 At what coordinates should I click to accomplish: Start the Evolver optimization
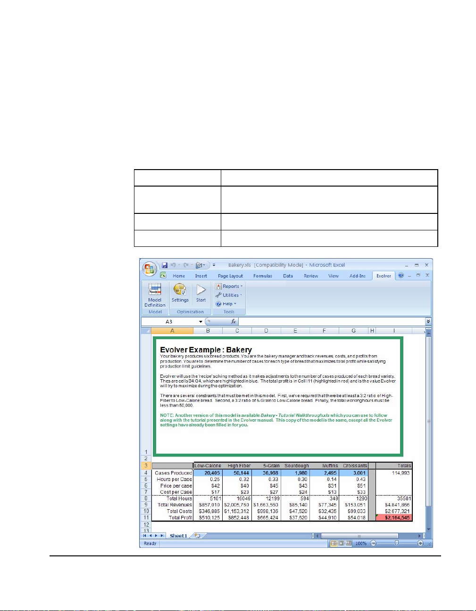point(201,293)
